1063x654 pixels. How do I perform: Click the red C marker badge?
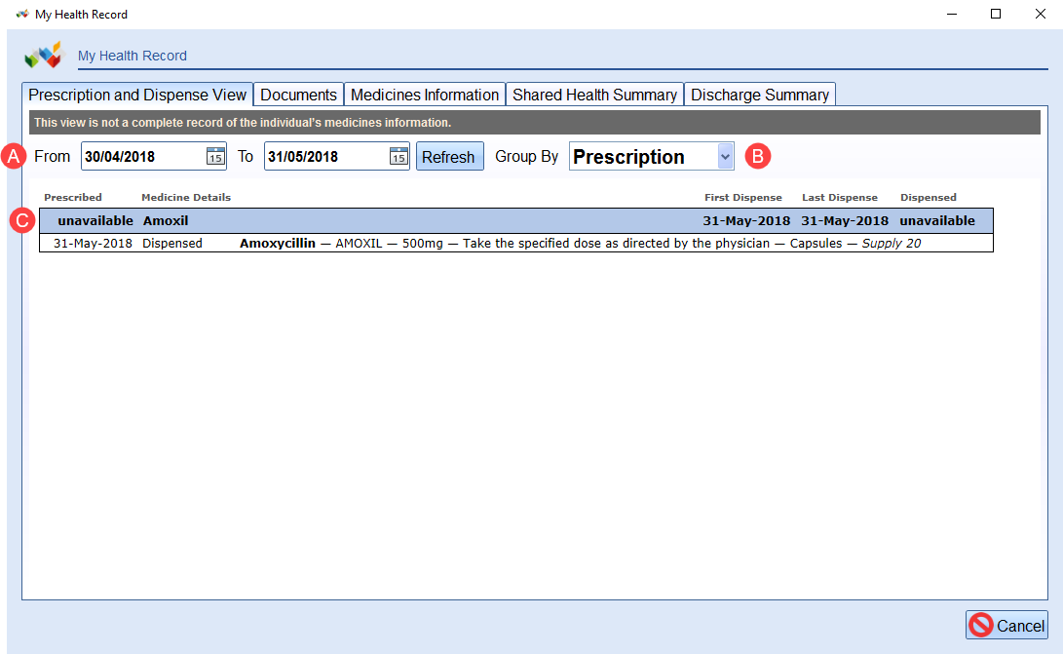click(x=21, y=220)
